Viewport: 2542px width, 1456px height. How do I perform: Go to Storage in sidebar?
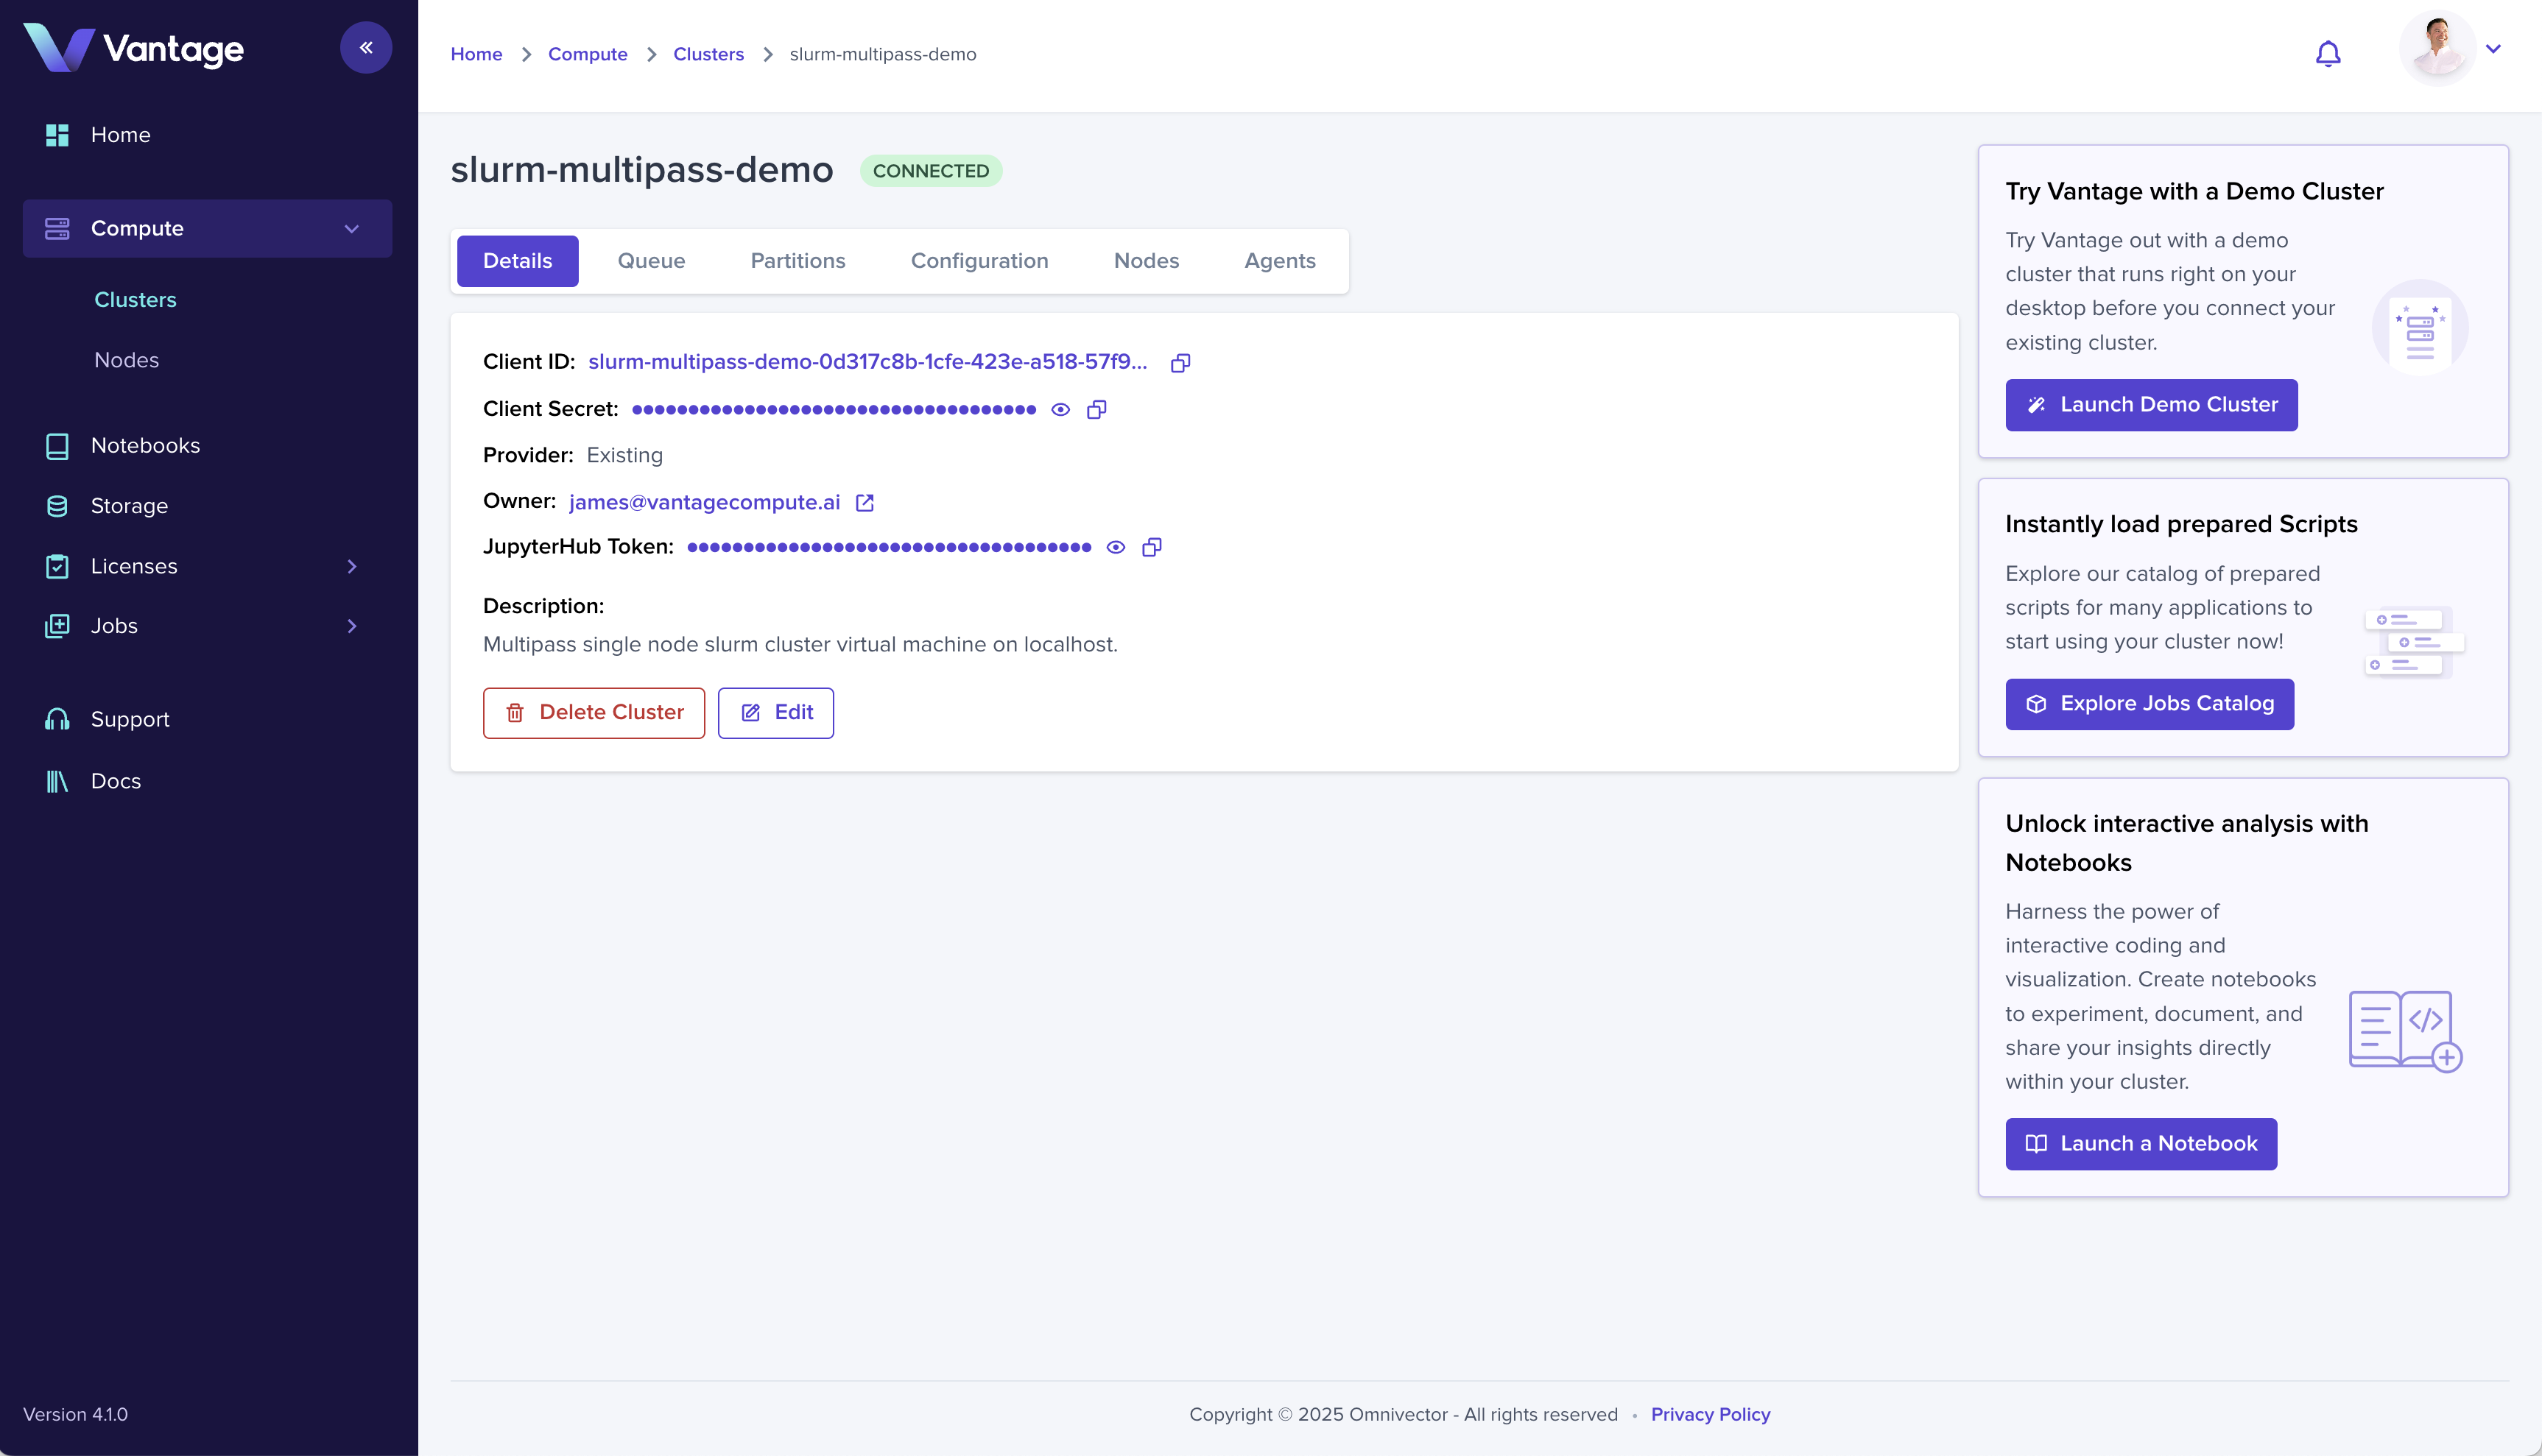129,506
